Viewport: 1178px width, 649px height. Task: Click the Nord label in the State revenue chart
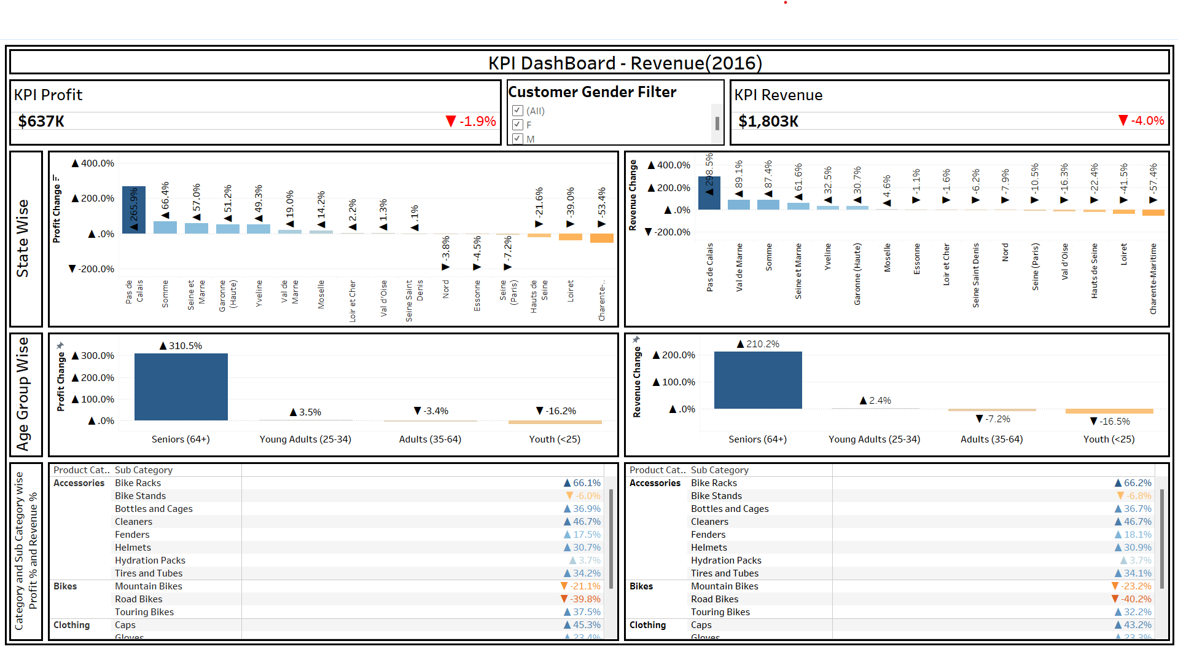1005,252
